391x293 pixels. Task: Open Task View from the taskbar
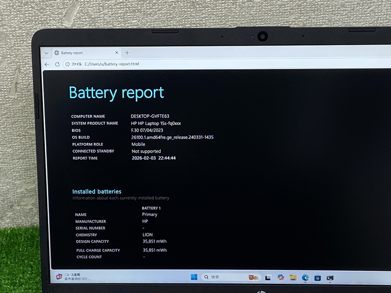point(268,277)
